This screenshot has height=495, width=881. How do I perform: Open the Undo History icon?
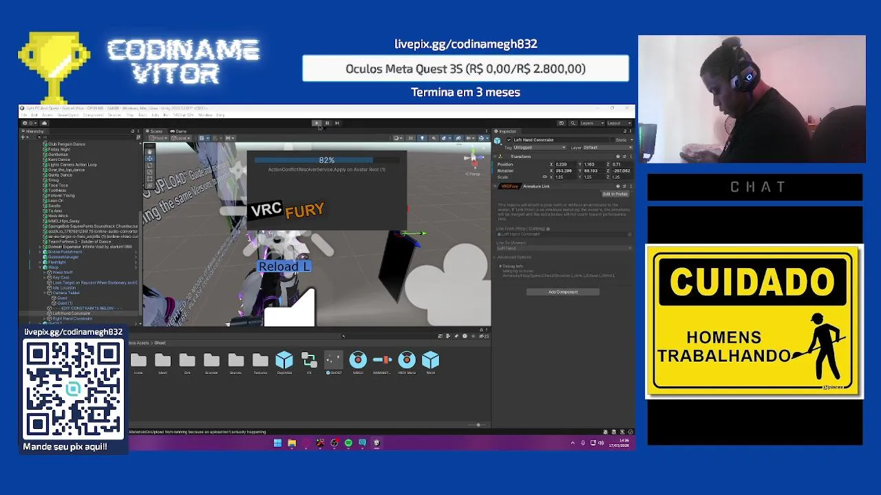click(x=562, y=123)
